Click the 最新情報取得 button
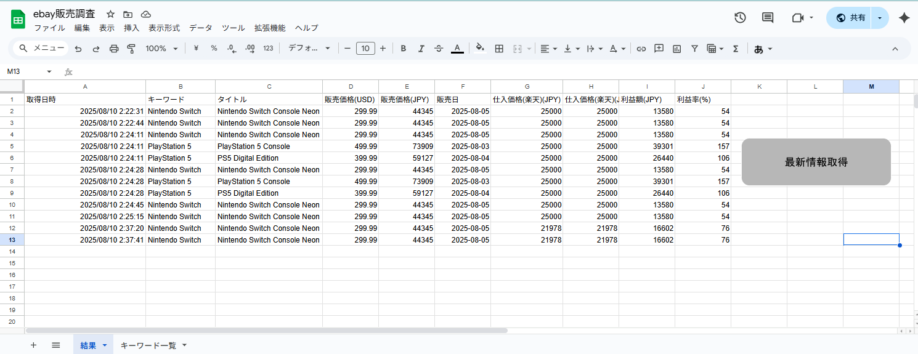 pyautogui.click(x=816, y=162)
